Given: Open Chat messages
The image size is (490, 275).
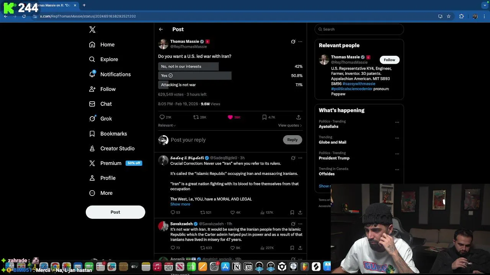Looking at the screenshot, I should pyautogui.click(x=100, y=104).
